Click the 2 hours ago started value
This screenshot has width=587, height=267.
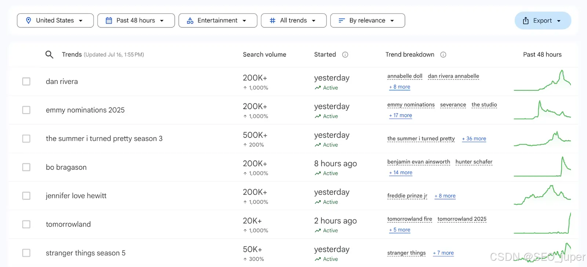click(x=335, y=221)
